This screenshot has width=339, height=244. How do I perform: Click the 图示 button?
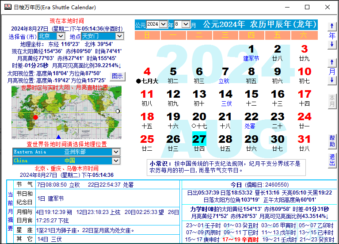(x=118, y=76)
